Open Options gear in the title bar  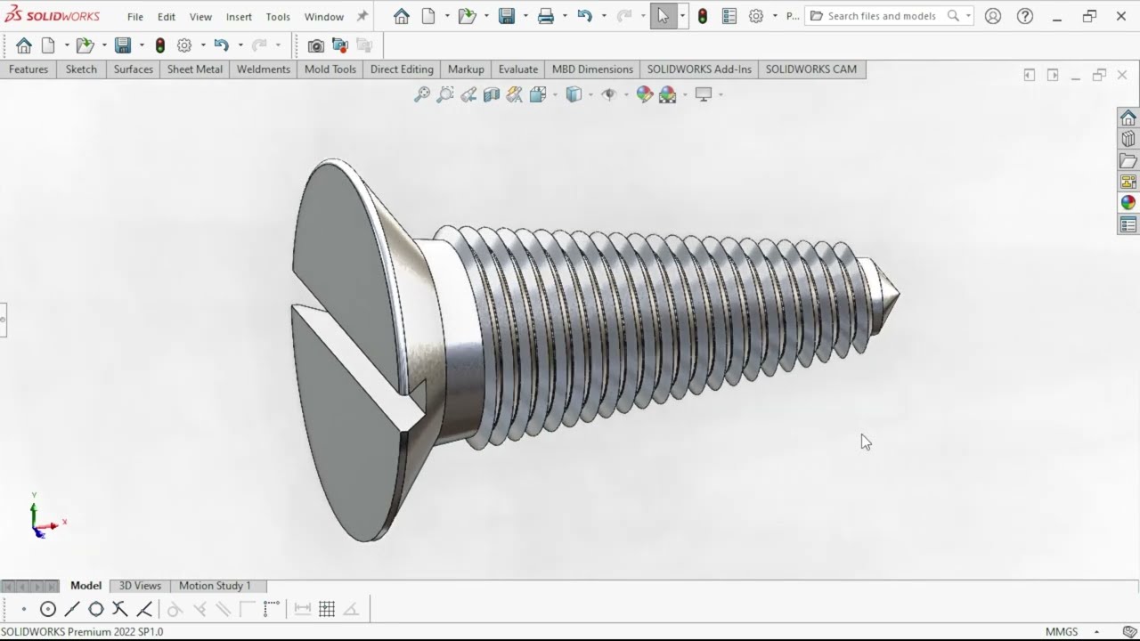(756, 16)
